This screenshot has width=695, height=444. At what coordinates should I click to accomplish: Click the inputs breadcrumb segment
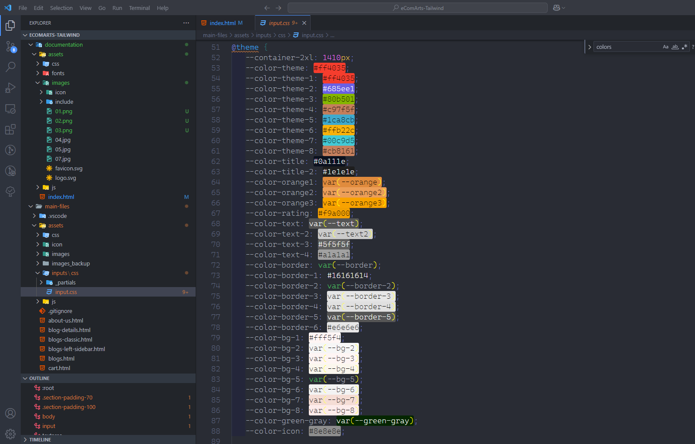[263, 35]
